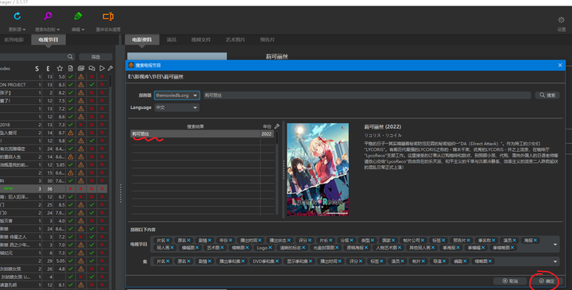
Task: Switch to the 电视节目 tab
Action: tap(48, 40)
